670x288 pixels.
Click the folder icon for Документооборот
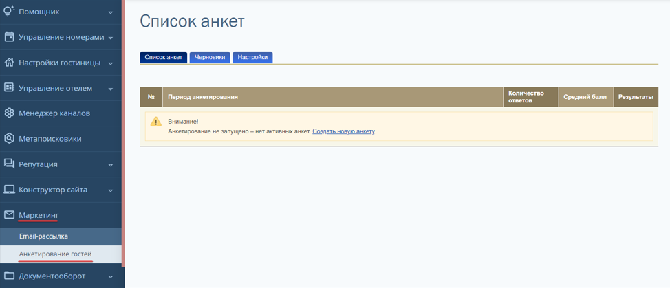point(9,276)
